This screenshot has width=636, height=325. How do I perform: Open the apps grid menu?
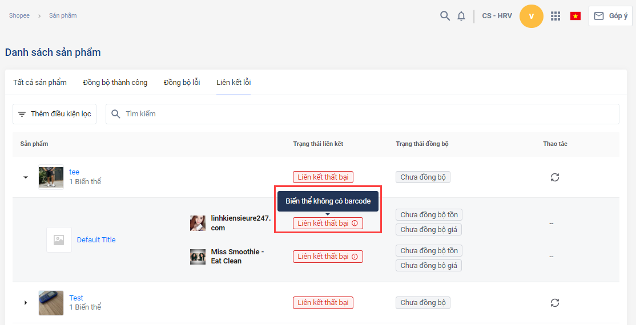click(556, 16)
